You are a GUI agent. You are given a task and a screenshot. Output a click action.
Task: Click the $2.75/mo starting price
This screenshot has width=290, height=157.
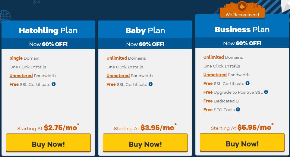pyautogui.click(x=61, y=127)
